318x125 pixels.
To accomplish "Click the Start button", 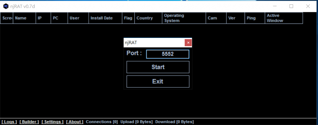I will tap(158, 67).
